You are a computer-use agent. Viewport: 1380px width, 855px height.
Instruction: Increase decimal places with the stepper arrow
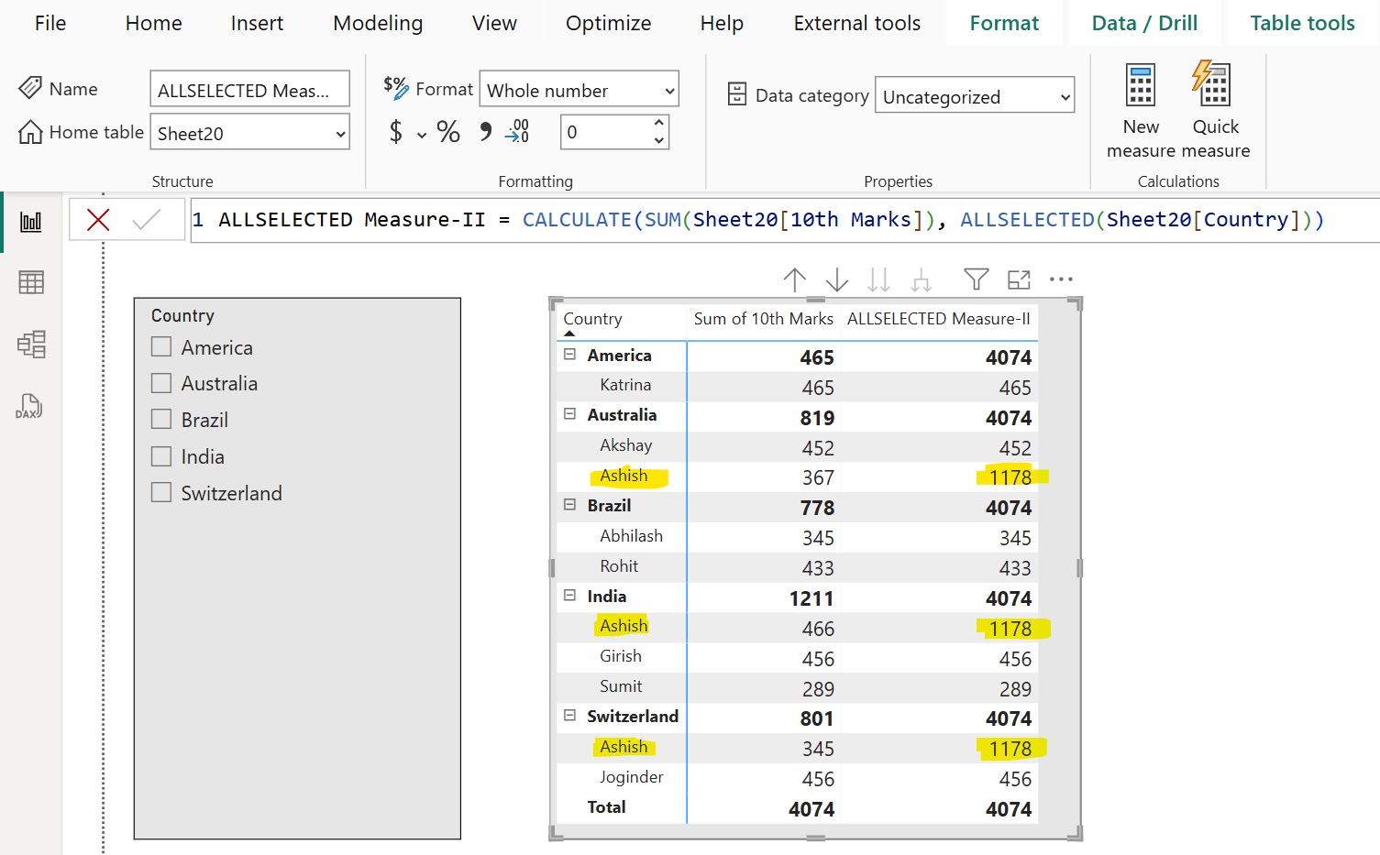tap(657, 125)
